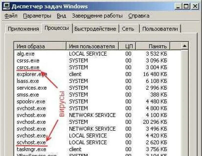Image resolution: width=202 pixels, height=156 pixels.
Task: Click the 3 532 КБ memory value
Action: pos(156,54)
